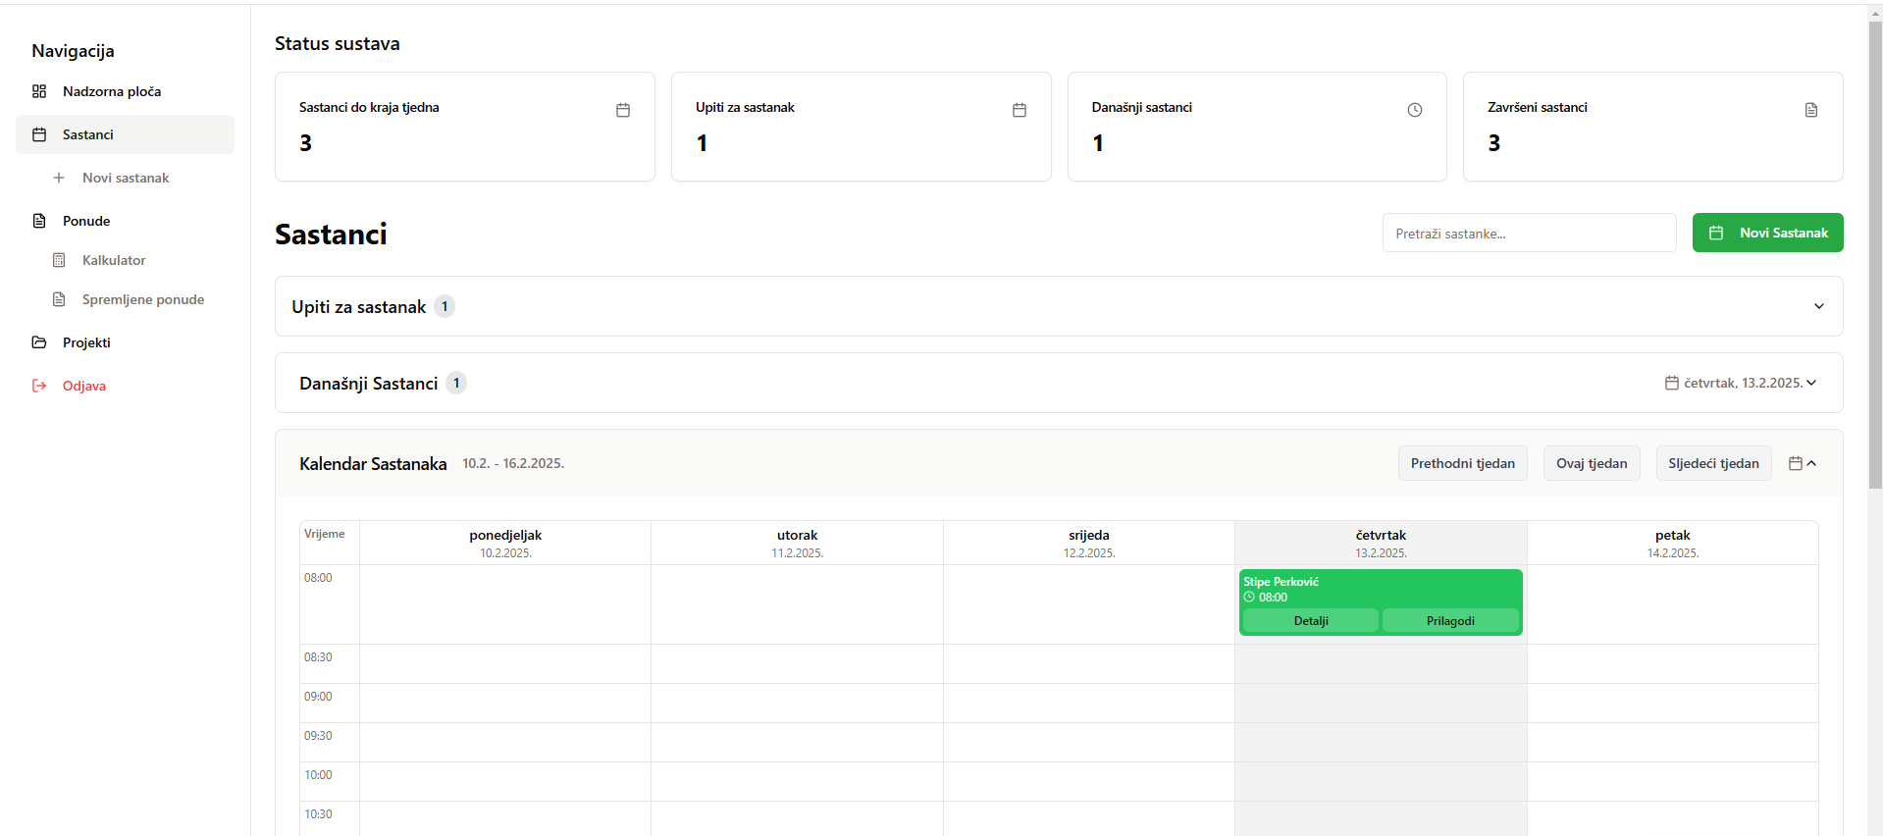Click clock icon on Današnji sastanci card

[1415, 110]
